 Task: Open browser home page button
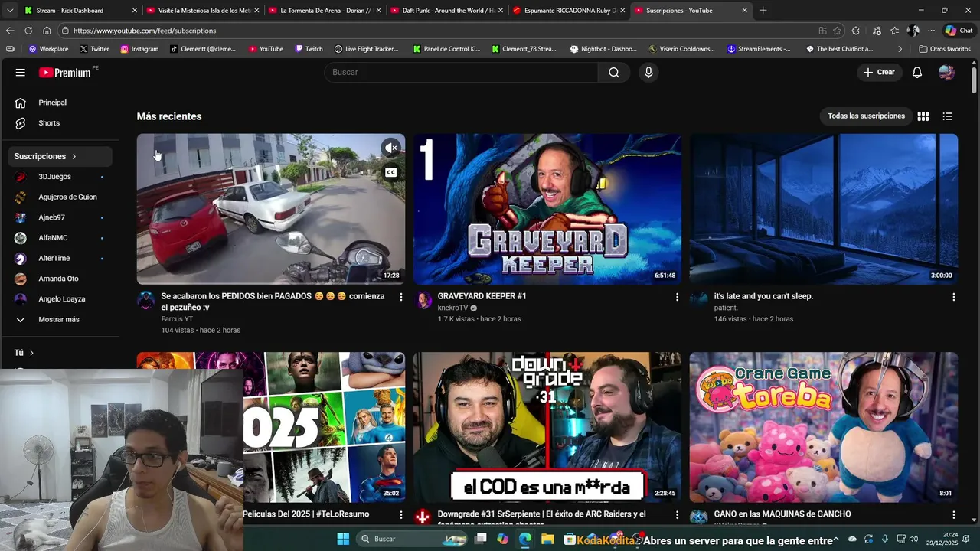point(47,31)
